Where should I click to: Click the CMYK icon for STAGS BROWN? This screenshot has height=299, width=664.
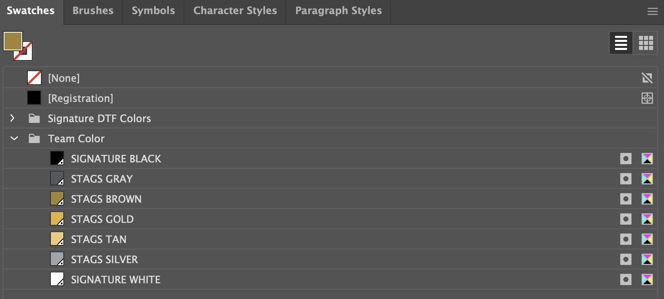[x=647, y=199]
